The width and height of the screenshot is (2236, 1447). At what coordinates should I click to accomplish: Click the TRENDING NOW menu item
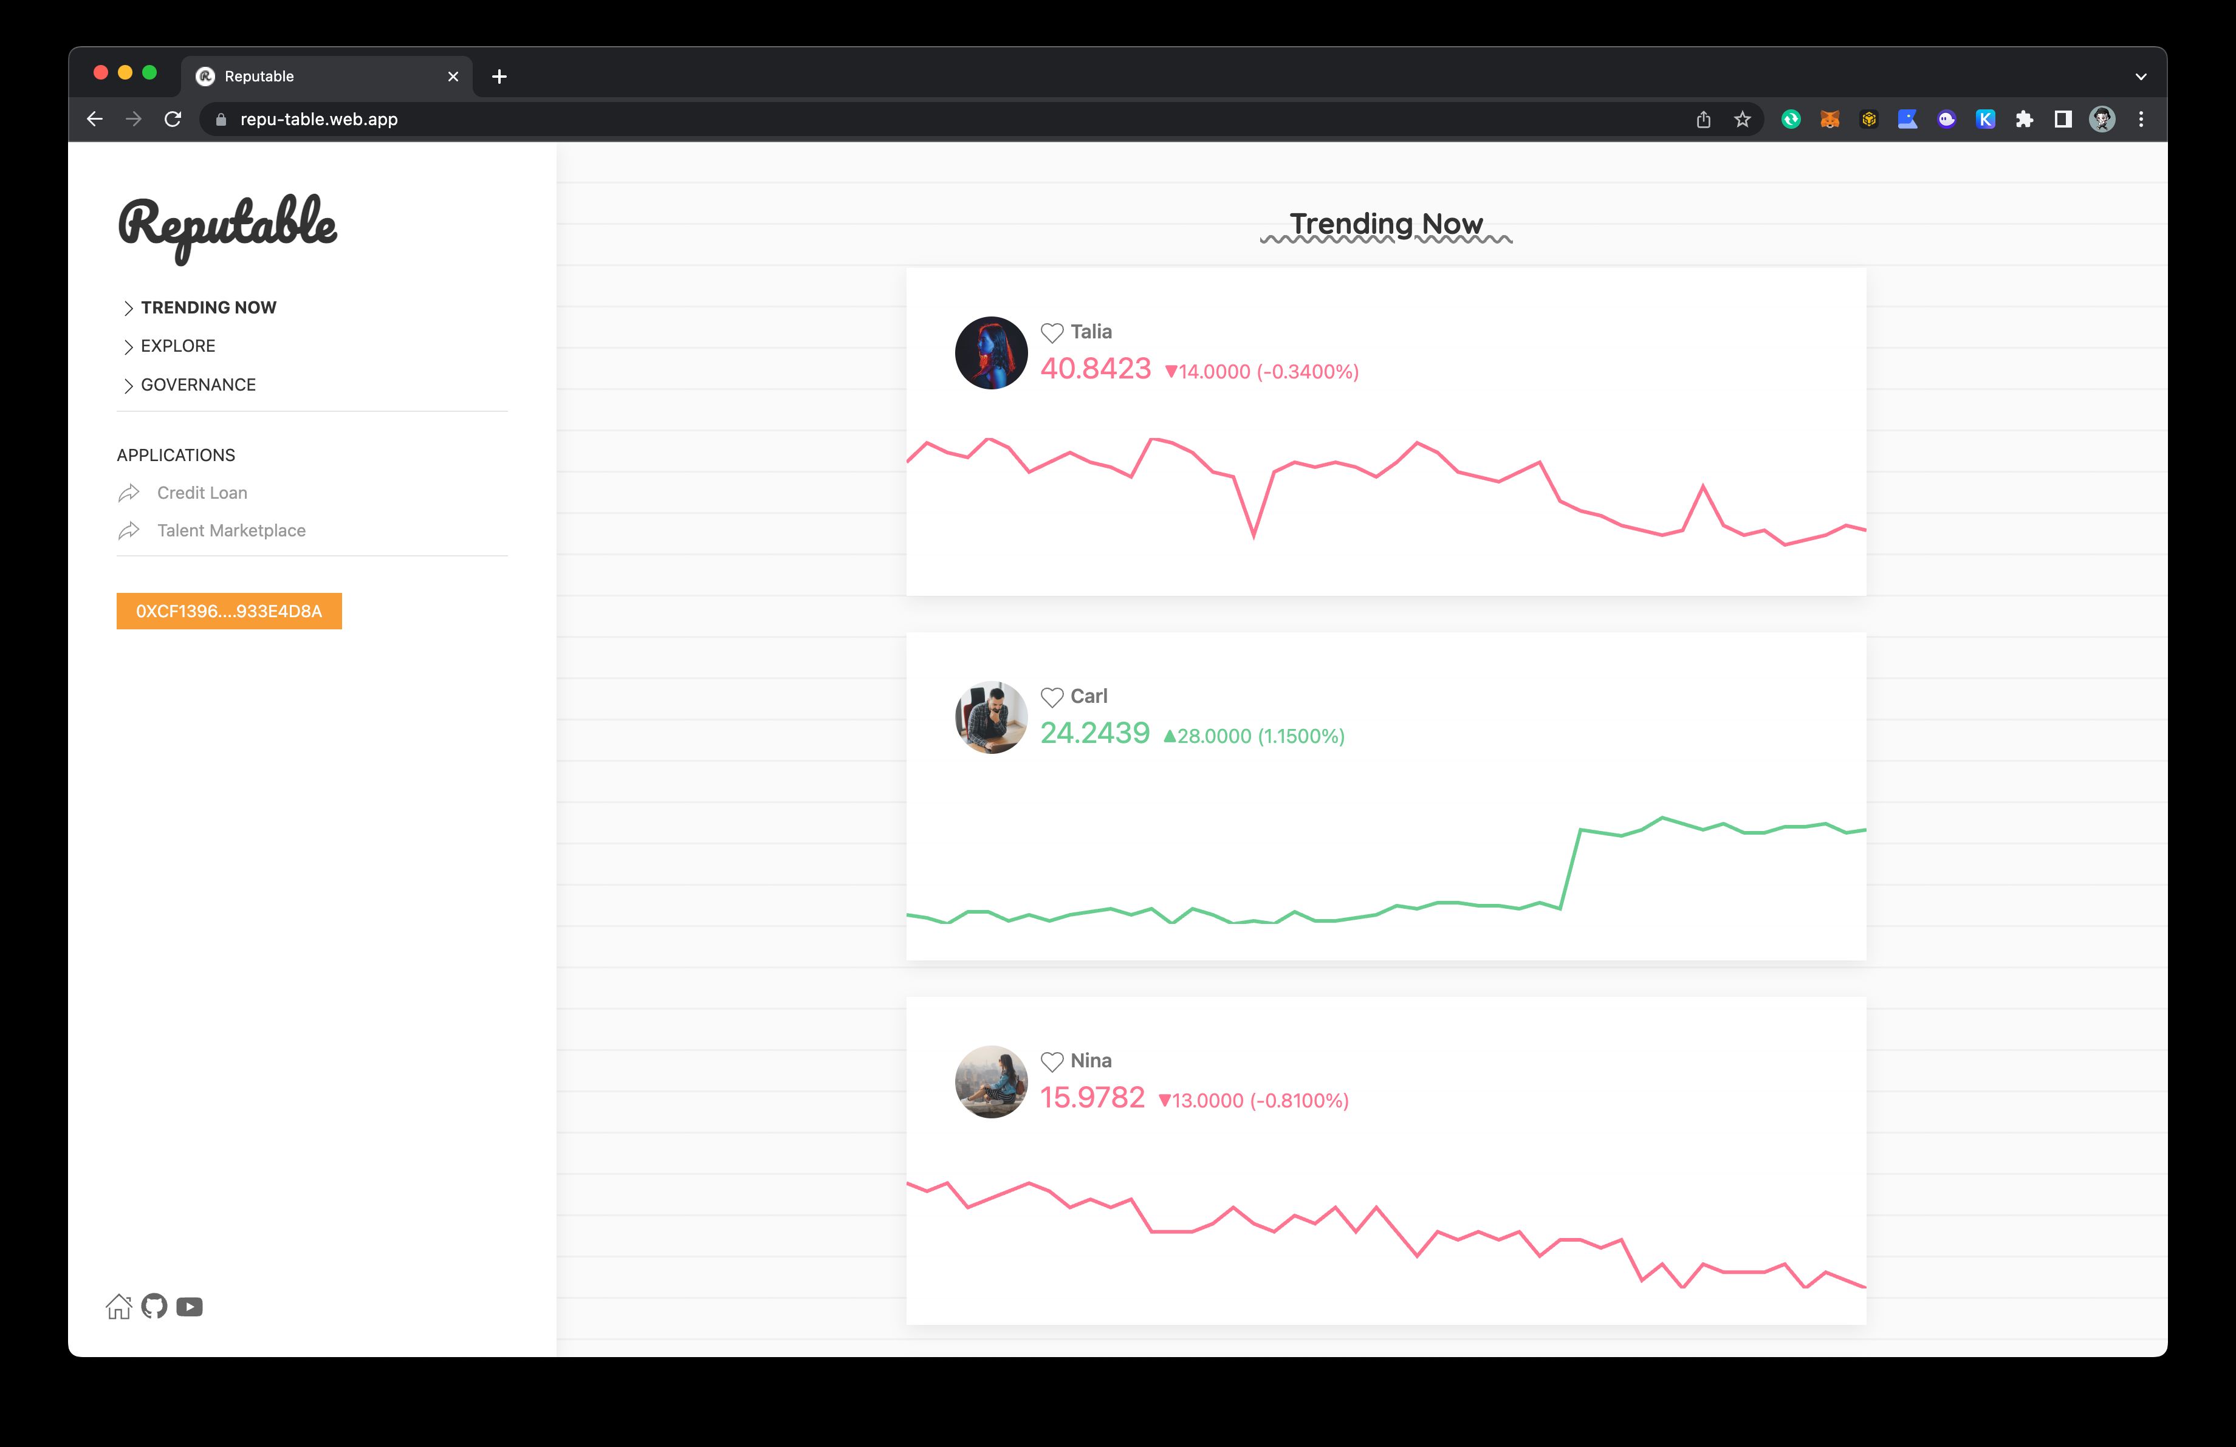coord(208,306)
